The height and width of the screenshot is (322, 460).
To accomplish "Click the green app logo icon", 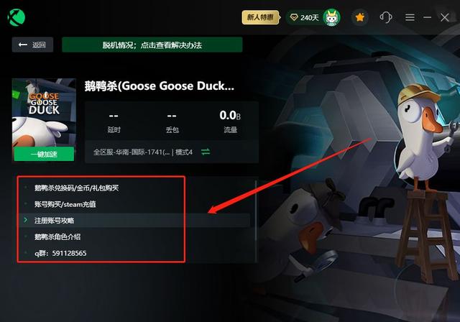I will 17,17.
